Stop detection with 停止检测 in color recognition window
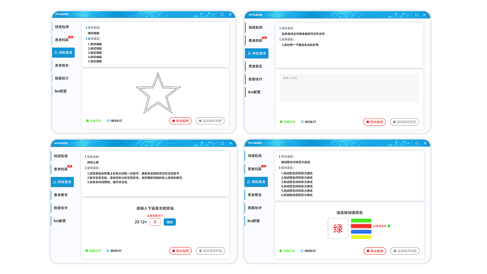This screenshot has height=274, width=487. tap(375, 251)
